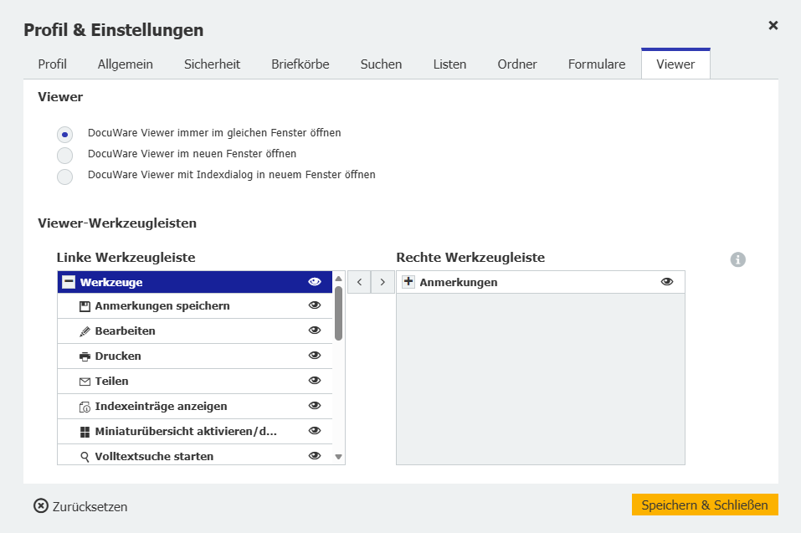Screen dimensions: 801x533
Task: Click the right arrow to move item
Action: (383, 282)
